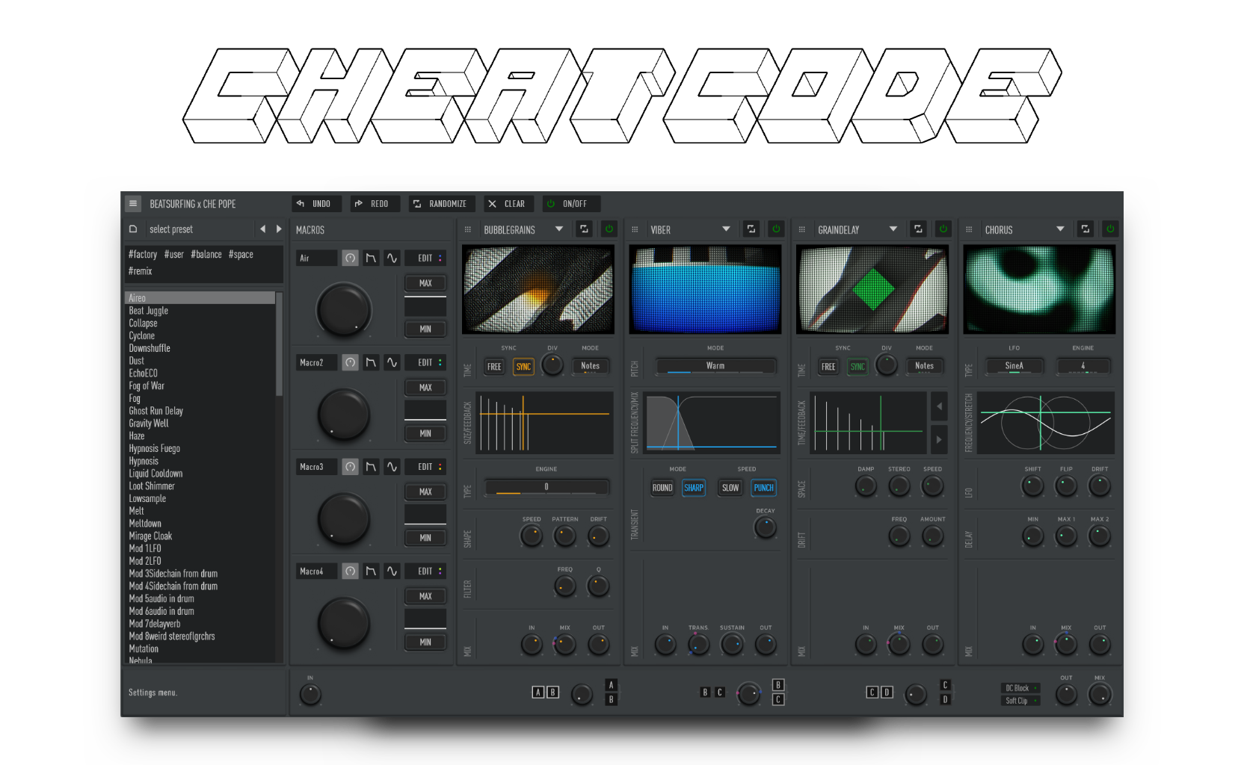Viewport: 1244px width, 765px height.
Task: Click the global IN knob
Action: tap(310, 694)
